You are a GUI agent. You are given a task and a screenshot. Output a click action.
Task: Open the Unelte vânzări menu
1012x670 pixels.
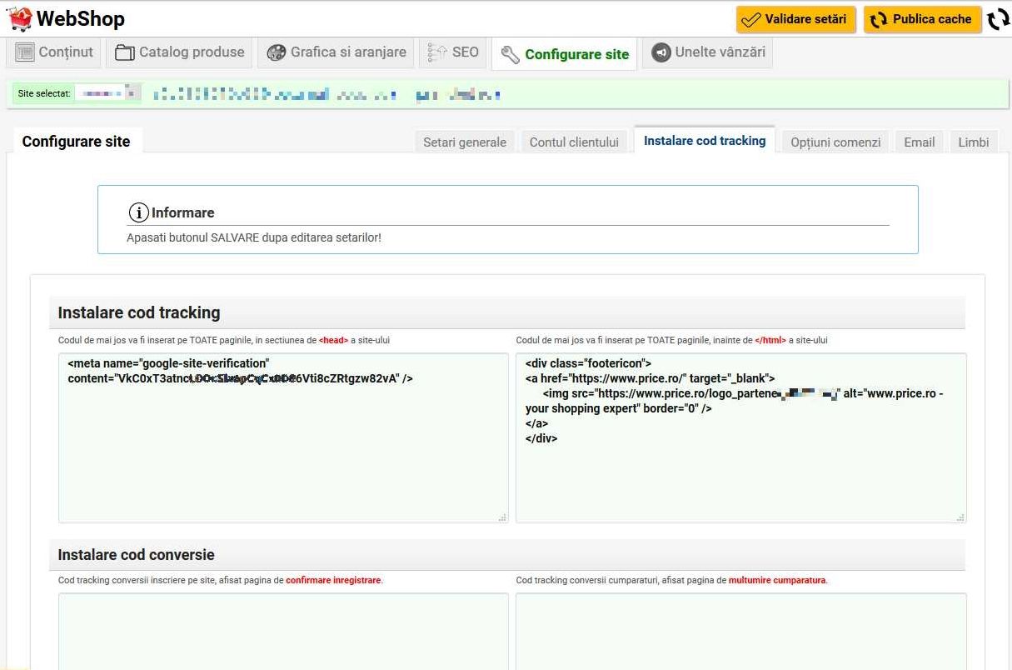coord(708,52)
